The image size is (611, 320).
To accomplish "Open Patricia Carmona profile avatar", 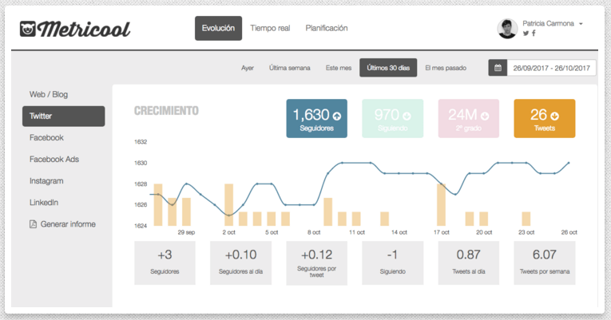I will 507,29.
